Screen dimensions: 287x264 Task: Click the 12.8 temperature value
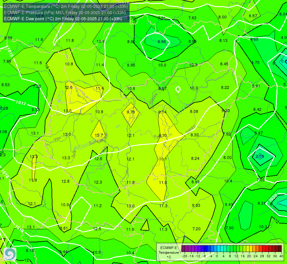[65, 181]
